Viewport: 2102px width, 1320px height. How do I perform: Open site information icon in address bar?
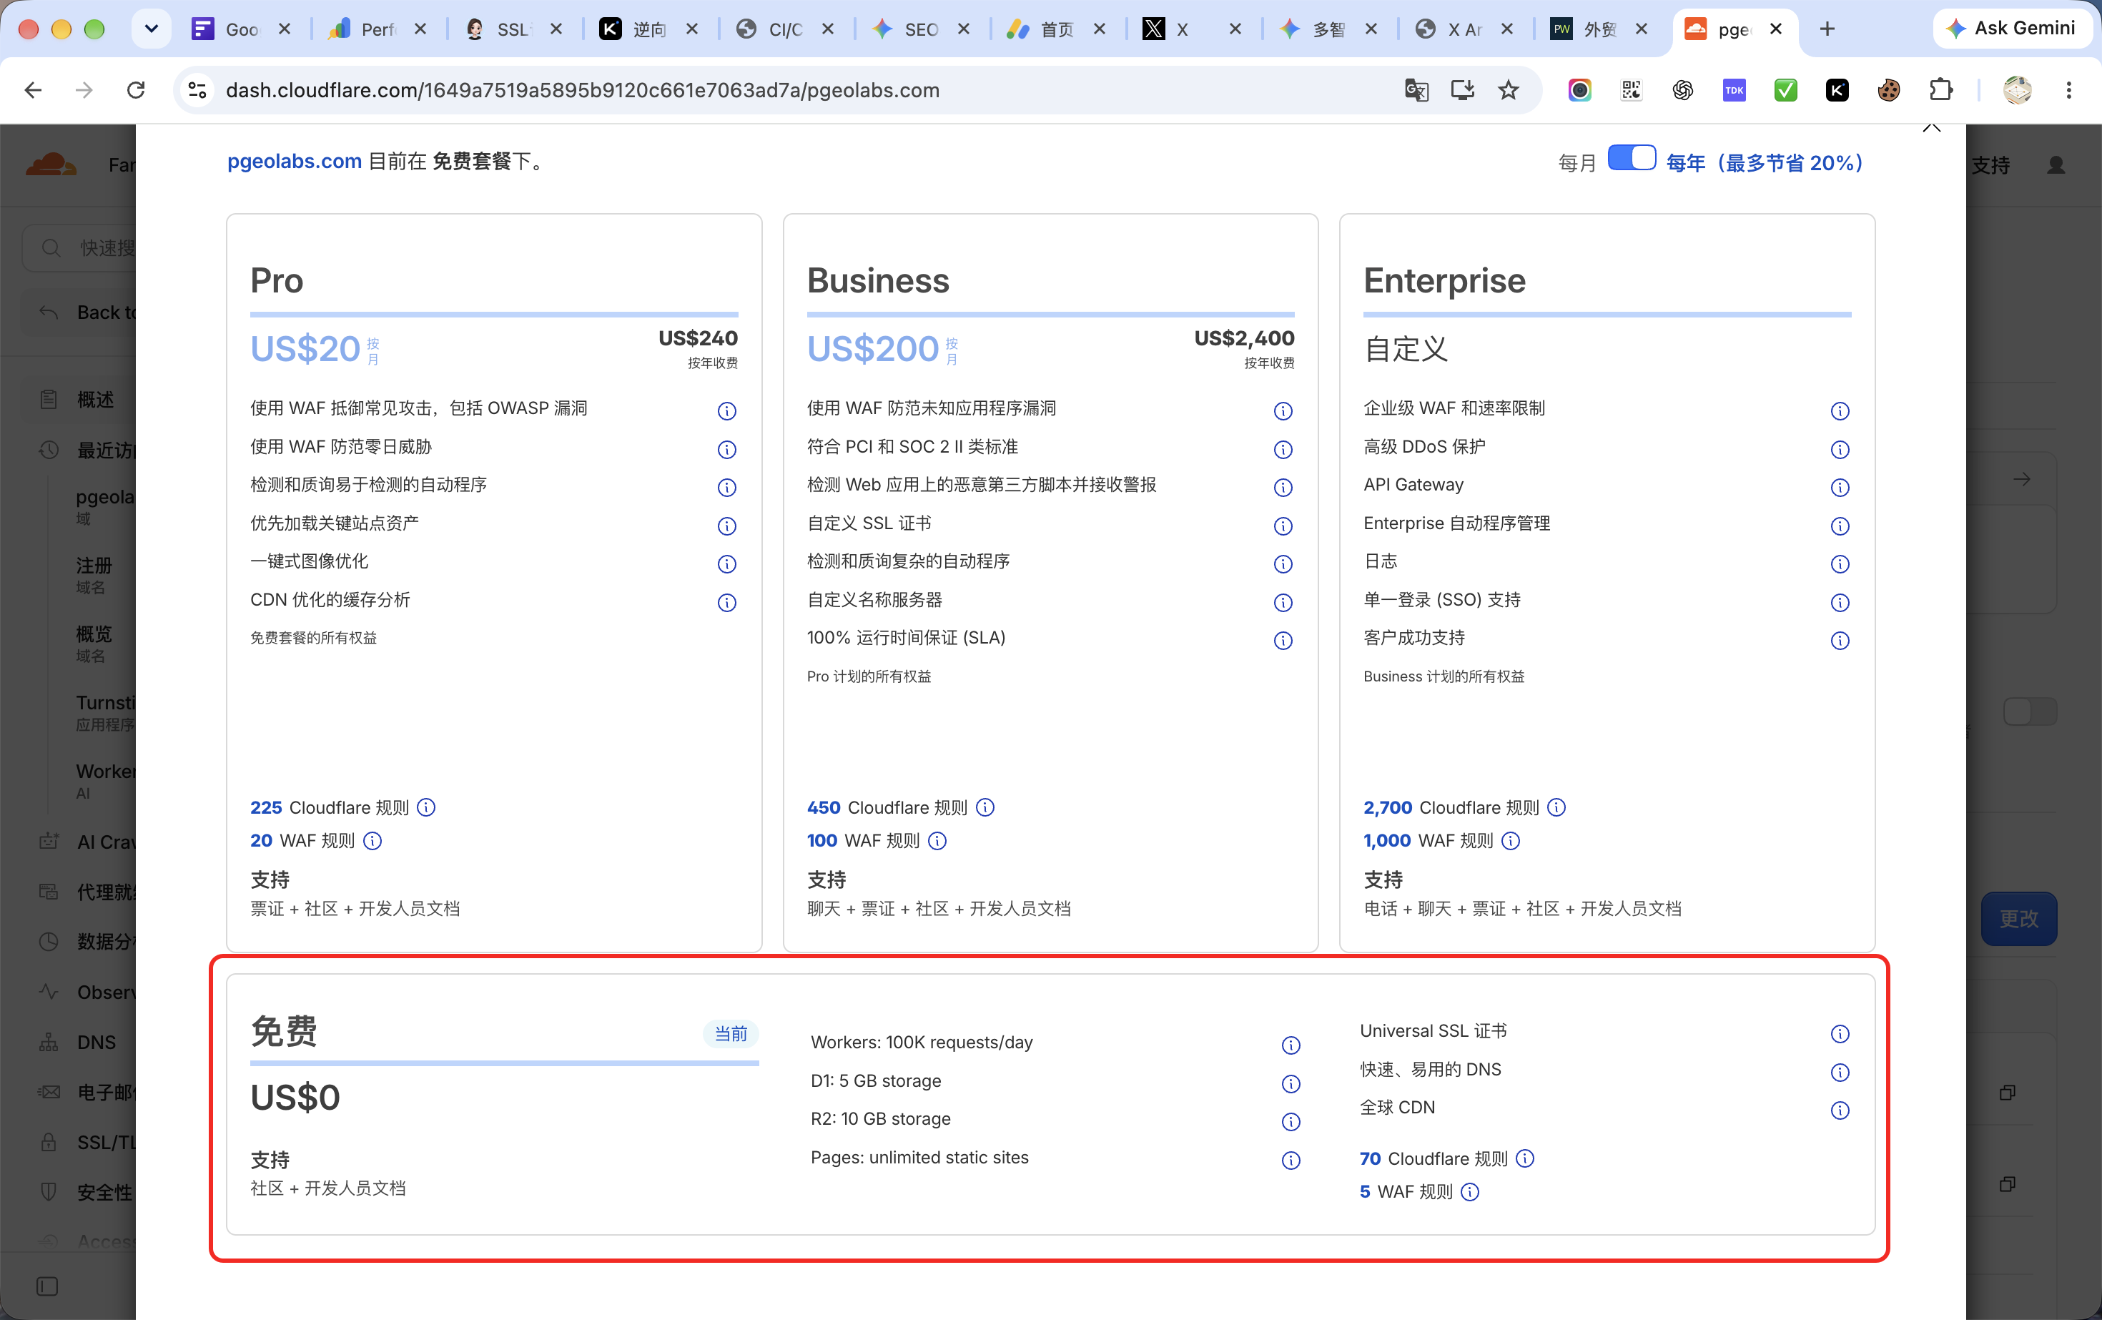coord(197,90)
